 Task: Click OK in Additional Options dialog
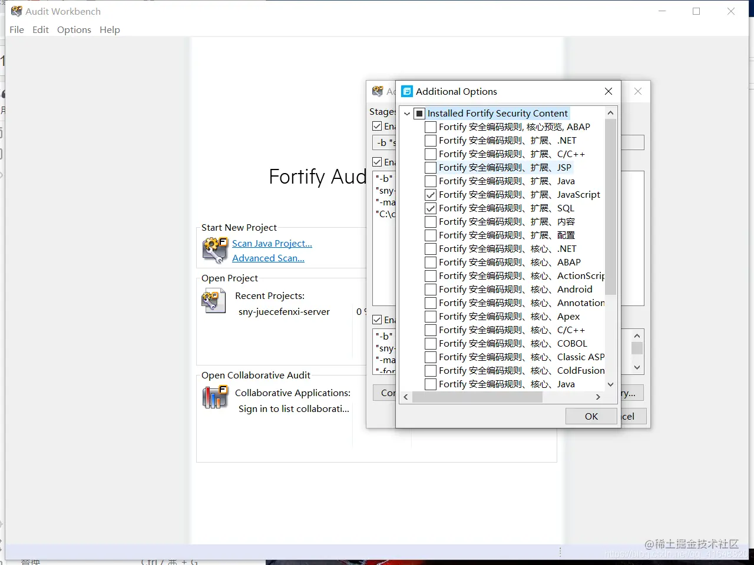tap(591, 416)
